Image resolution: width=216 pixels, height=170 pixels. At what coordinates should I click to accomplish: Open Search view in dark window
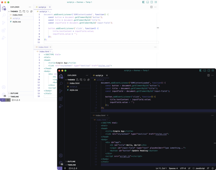tap(61, 84)
